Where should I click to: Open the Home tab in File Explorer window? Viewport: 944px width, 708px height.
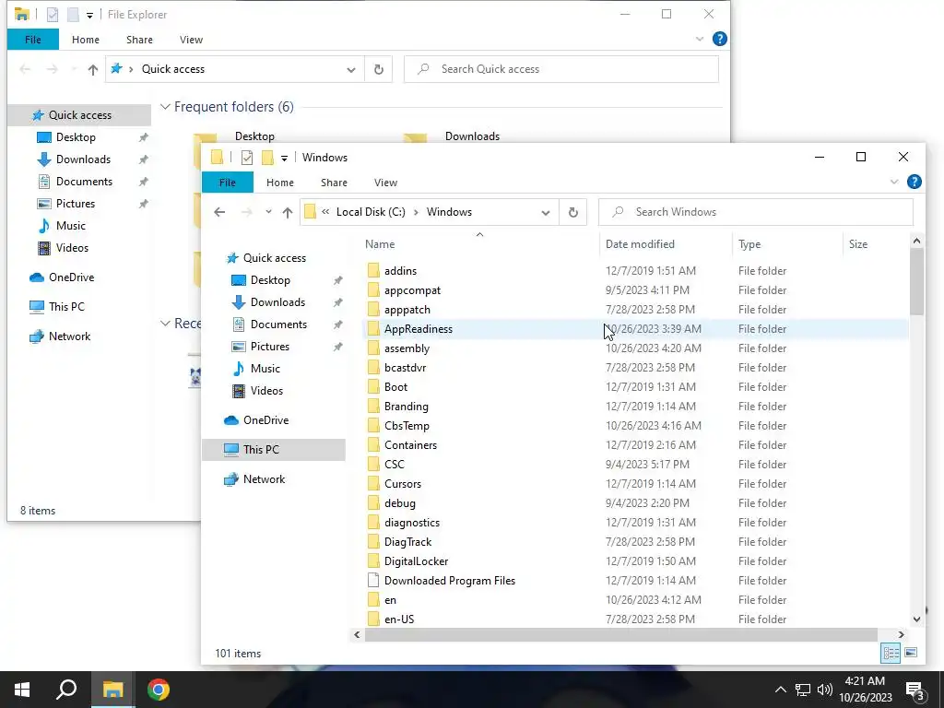click(x=86, y=40)
